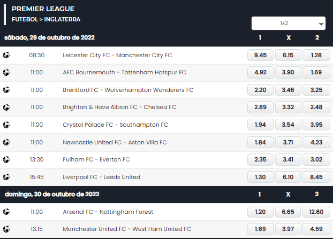Screen dimensions: 333x239
Task: Open the Manchester United FC - West Ham United FC match
Action: 127,229
